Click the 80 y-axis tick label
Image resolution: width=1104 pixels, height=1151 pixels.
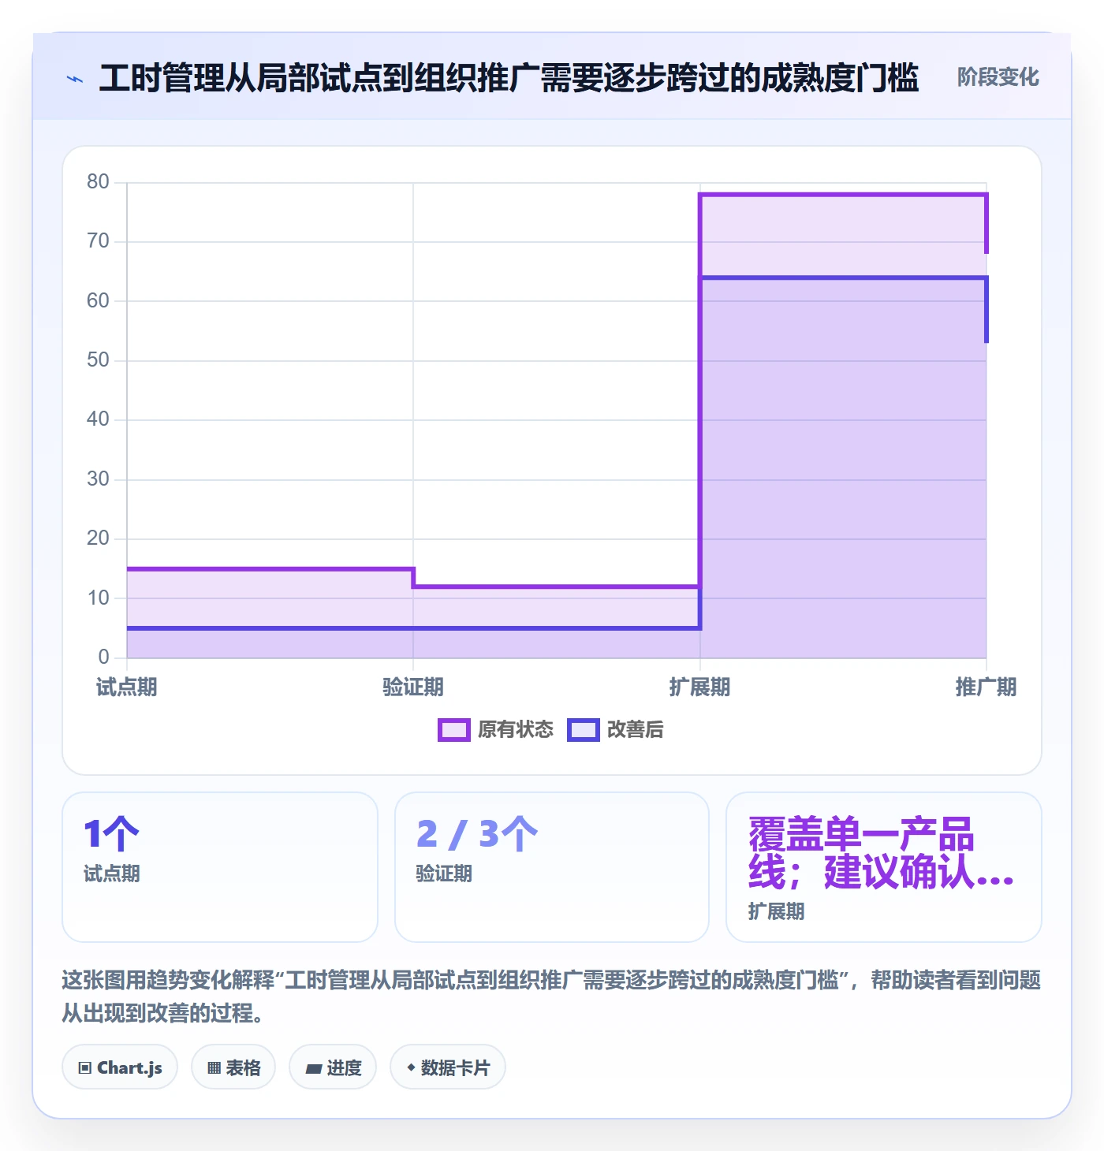pos(98,182)
